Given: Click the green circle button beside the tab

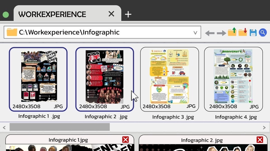Looking at the screenshot, I should (x=6, y=15).
